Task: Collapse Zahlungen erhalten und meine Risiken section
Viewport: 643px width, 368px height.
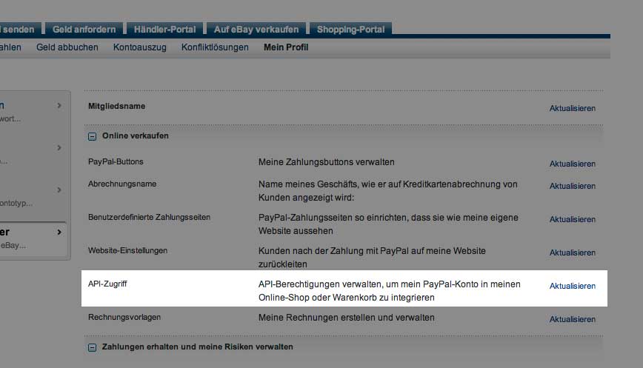Action: tap(93, 347)
